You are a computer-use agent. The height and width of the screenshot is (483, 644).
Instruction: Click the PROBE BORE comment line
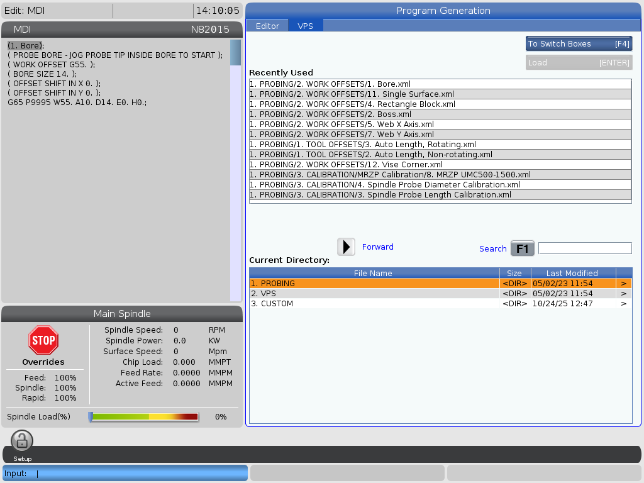[x=115, y=55]
